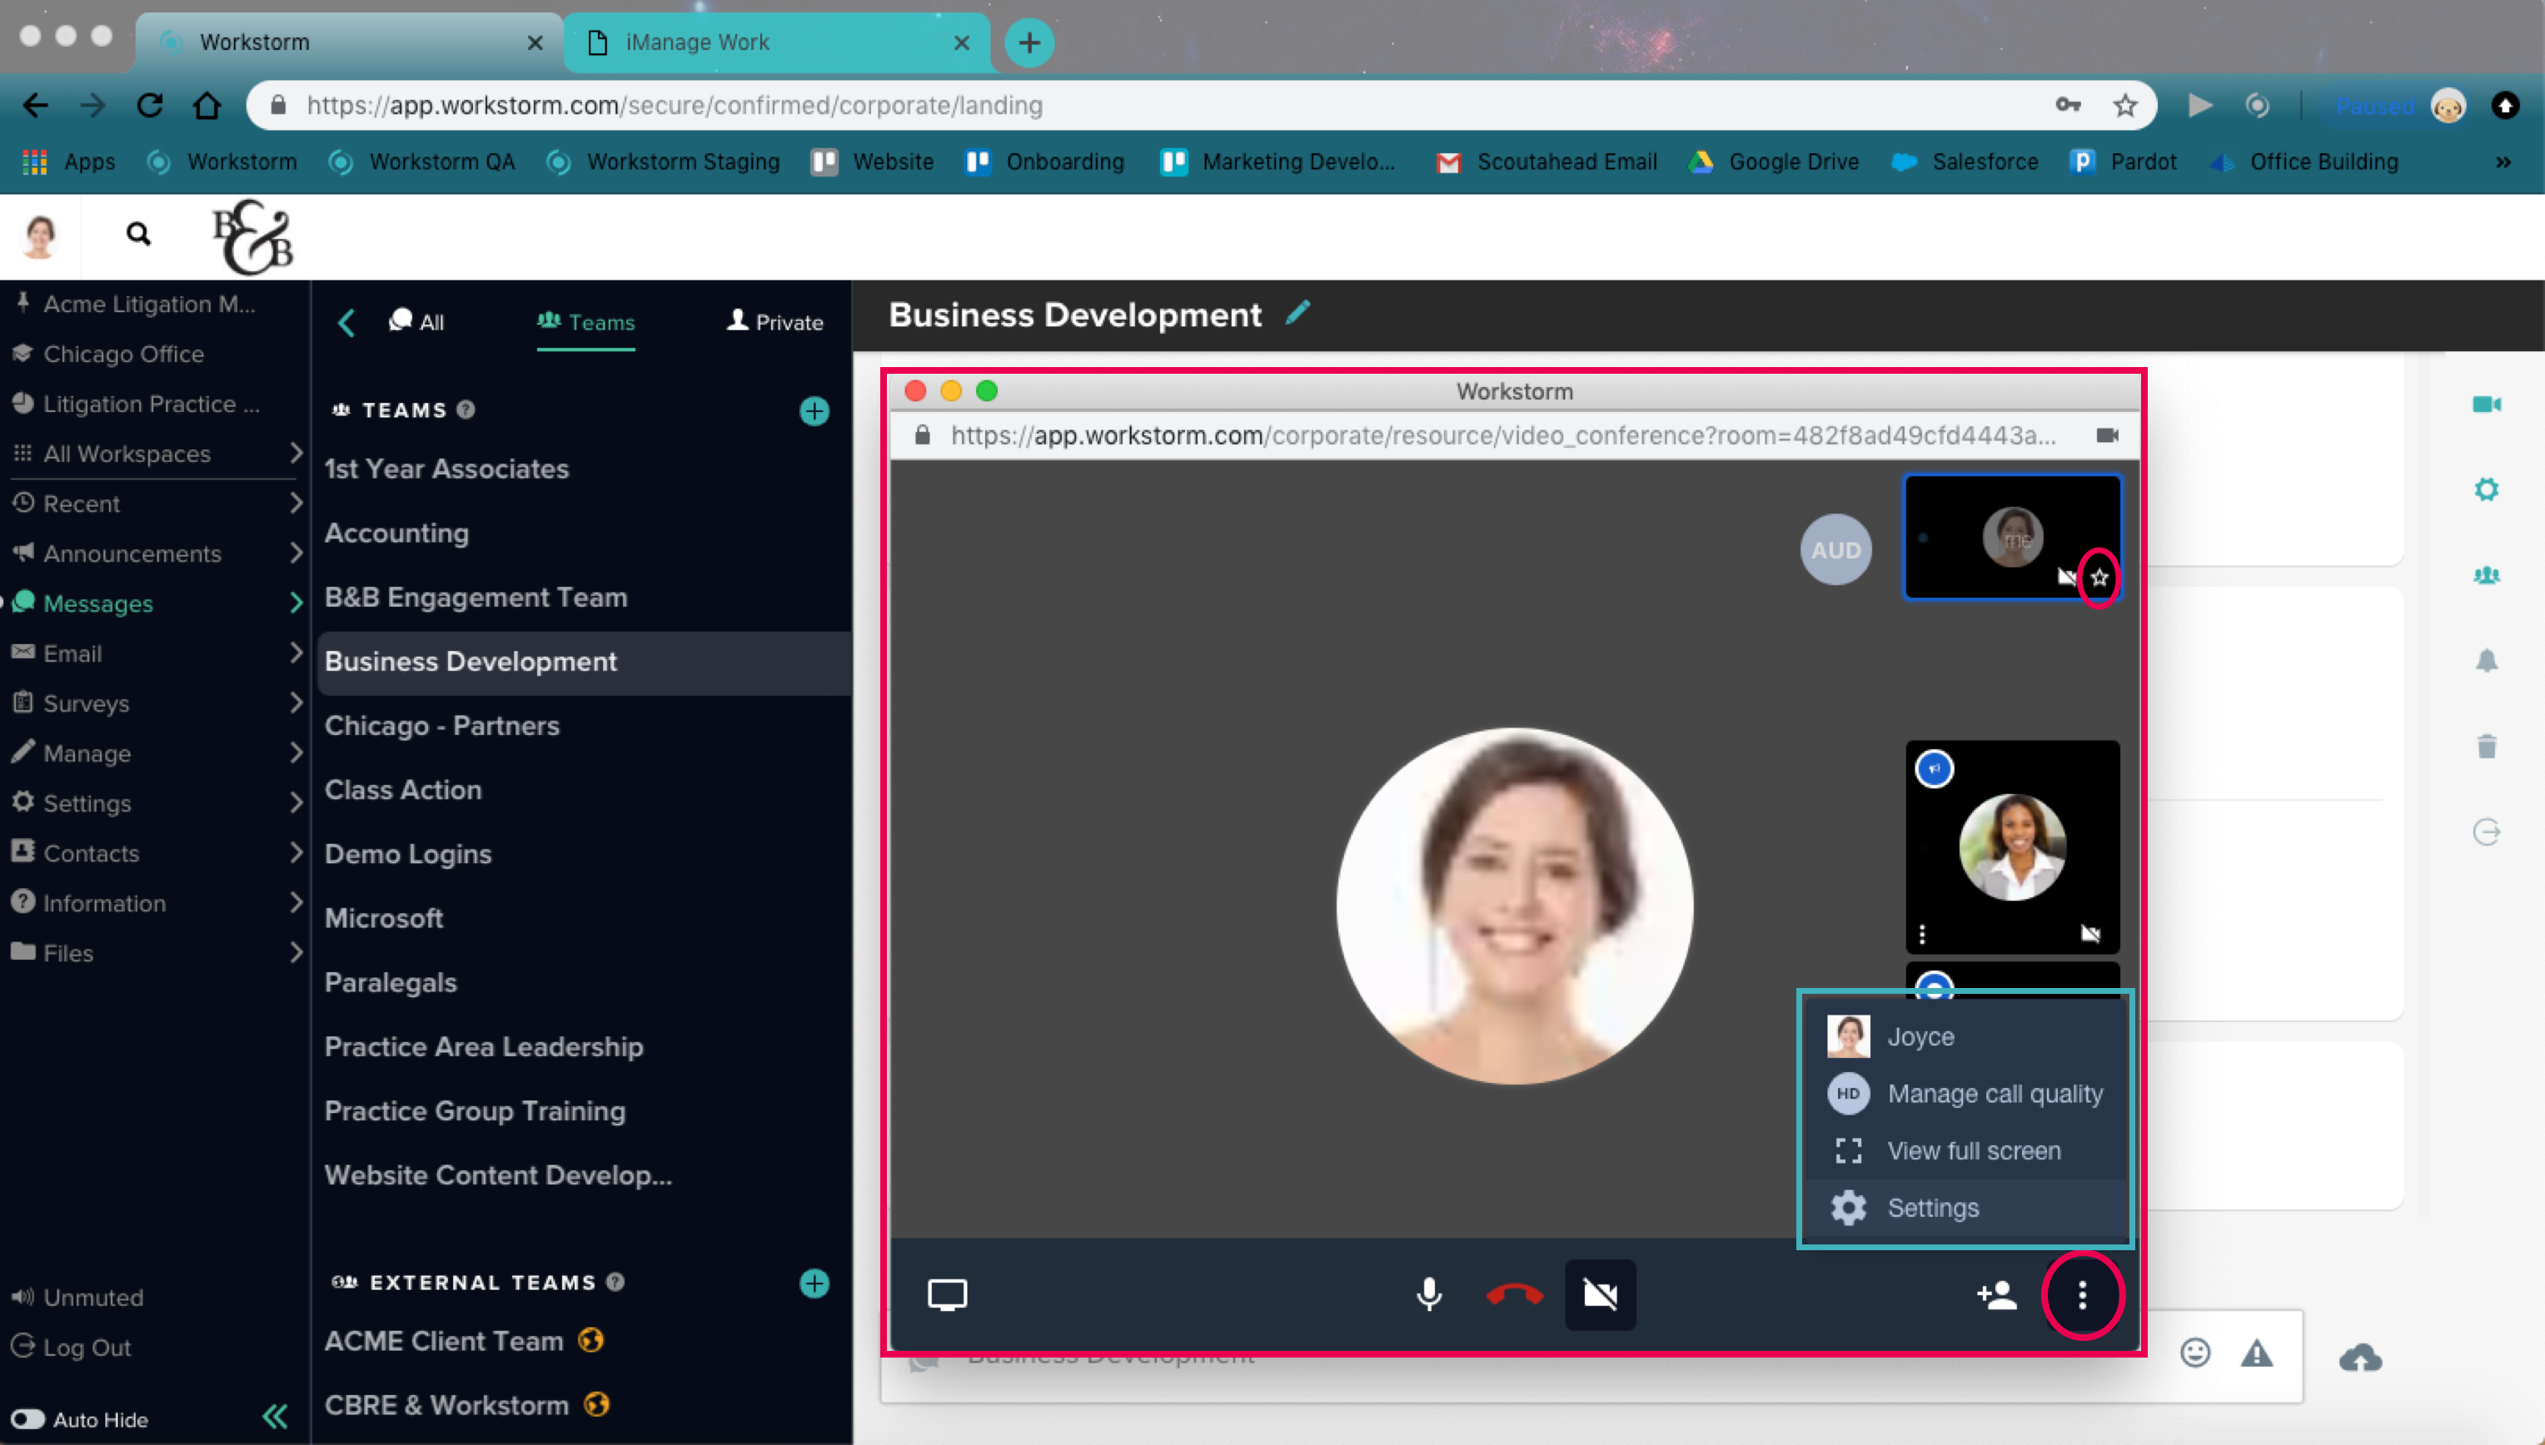2545x1445 pixels.
Task: Open the Class Action team
Action: click(402, 789)
